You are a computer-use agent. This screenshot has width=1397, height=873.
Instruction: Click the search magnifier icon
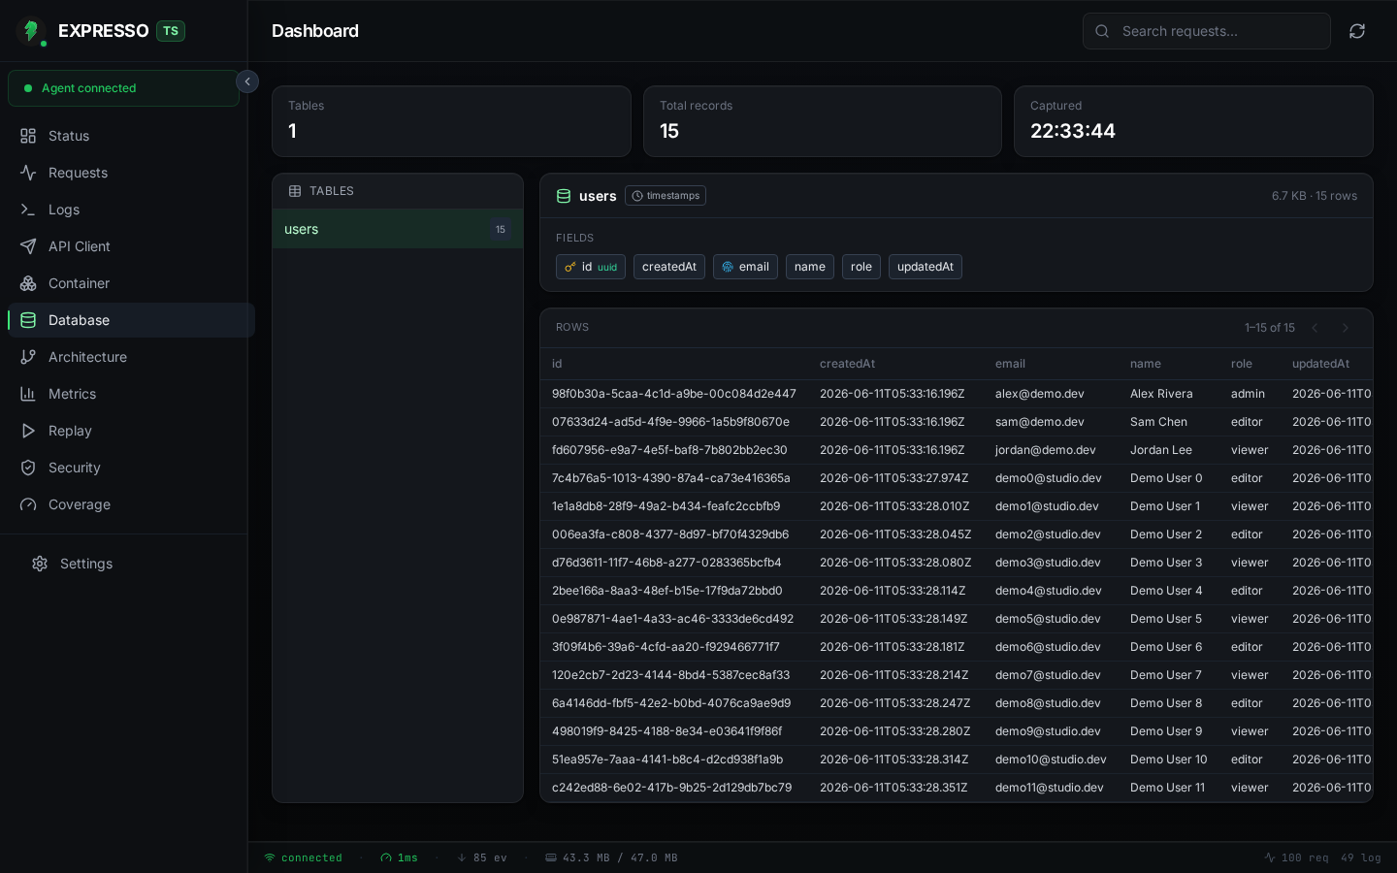pyautogui.click(x=1102, y=31)
